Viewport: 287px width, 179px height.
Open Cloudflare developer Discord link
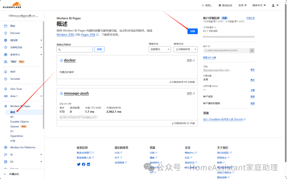coord(223,120)
